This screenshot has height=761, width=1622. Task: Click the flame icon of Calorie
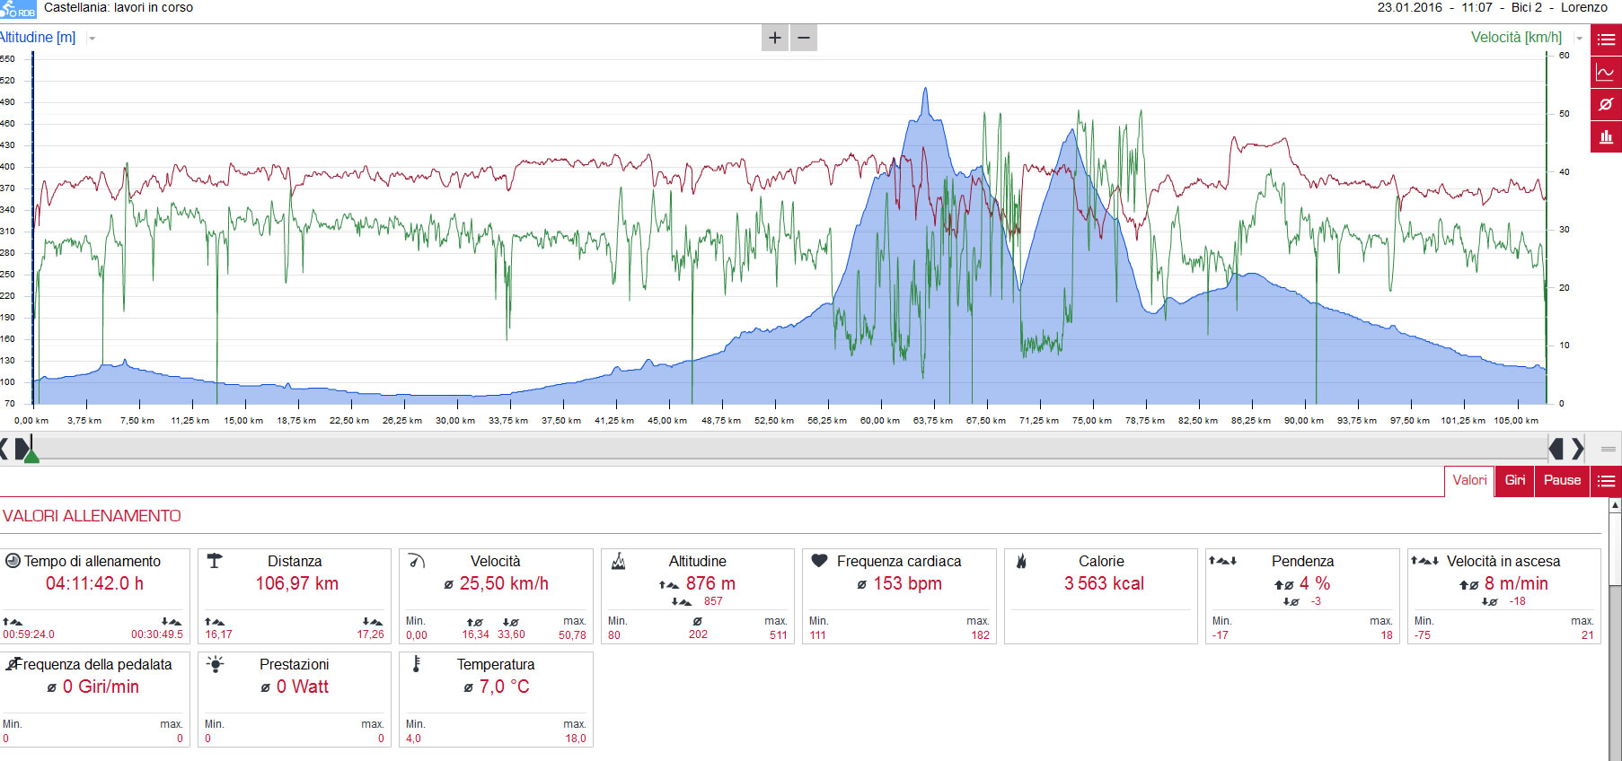[1020, 561]
